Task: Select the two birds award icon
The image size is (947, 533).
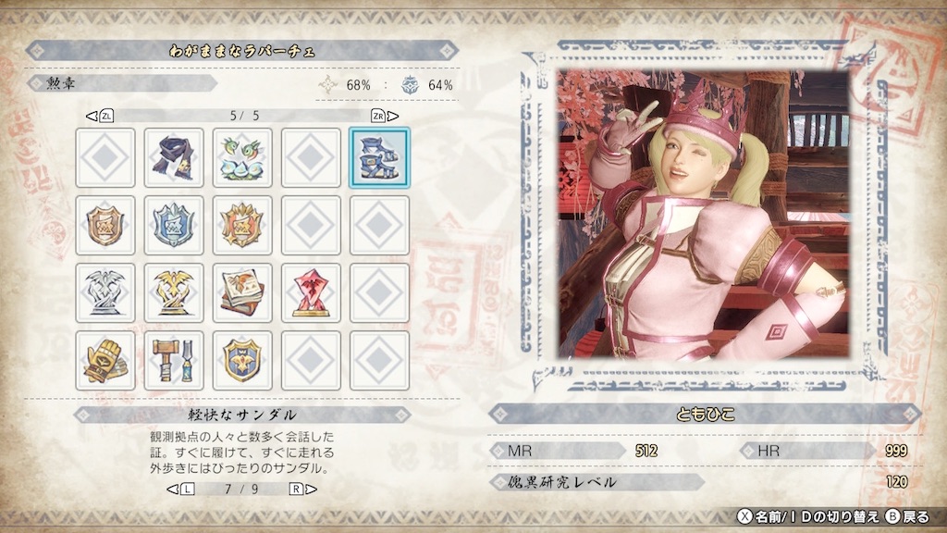Action: [x=242, y=157]
